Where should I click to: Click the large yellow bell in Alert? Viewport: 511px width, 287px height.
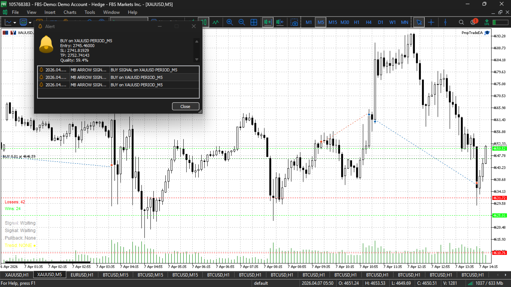pyautogui.click(x=46, y=44)
